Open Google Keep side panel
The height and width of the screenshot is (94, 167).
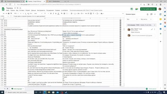160,19
